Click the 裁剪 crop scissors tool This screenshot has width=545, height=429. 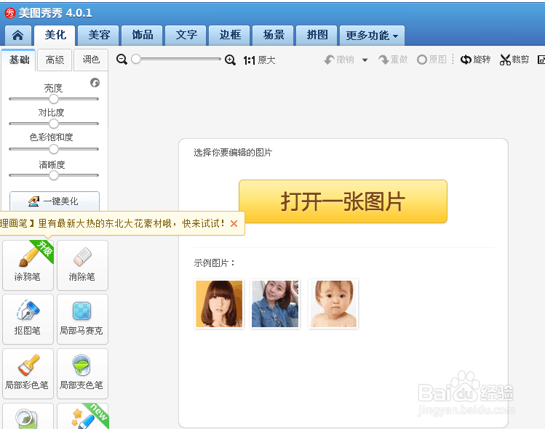point(514,60)
